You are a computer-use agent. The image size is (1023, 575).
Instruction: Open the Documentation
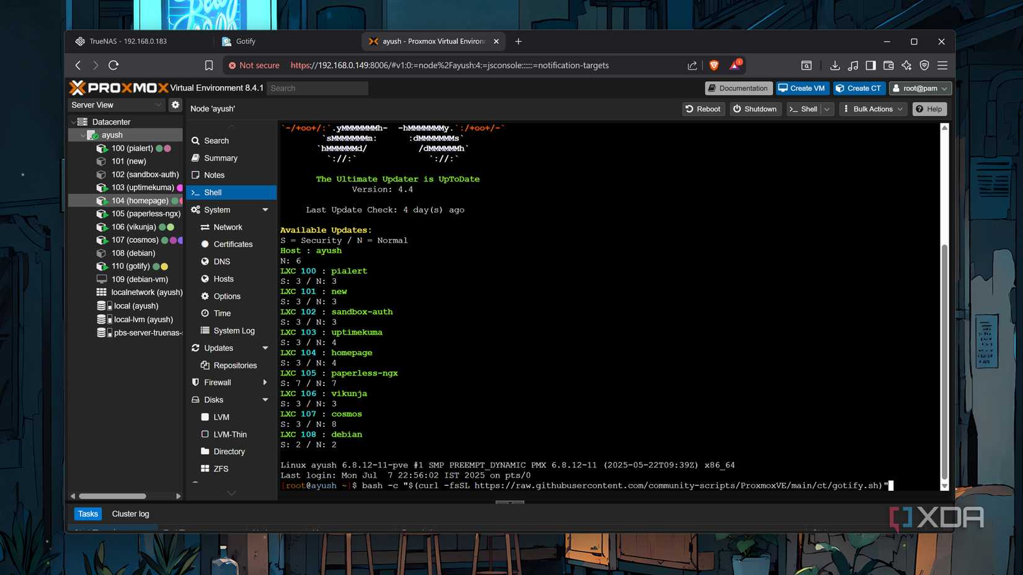(x=738, y=88)
